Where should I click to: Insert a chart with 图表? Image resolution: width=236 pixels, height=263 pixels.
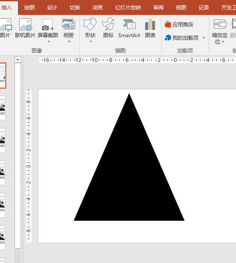tap(150, 28)
